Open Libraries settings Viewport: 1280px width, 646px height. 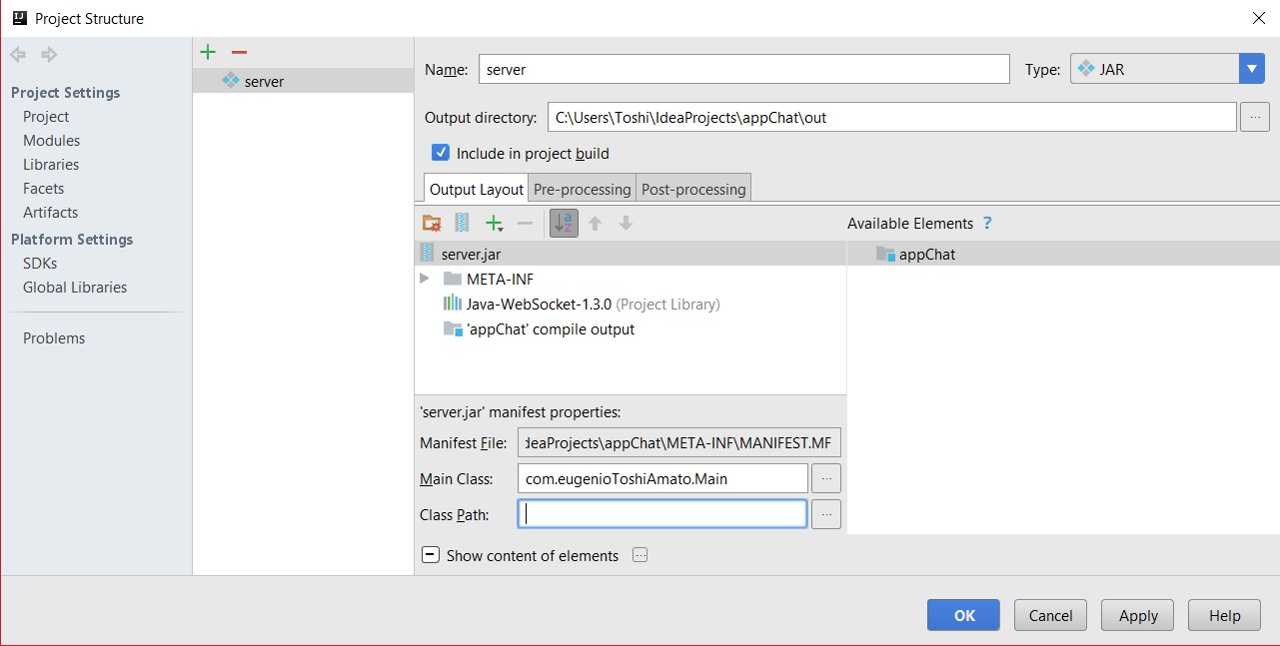(51, 165)
